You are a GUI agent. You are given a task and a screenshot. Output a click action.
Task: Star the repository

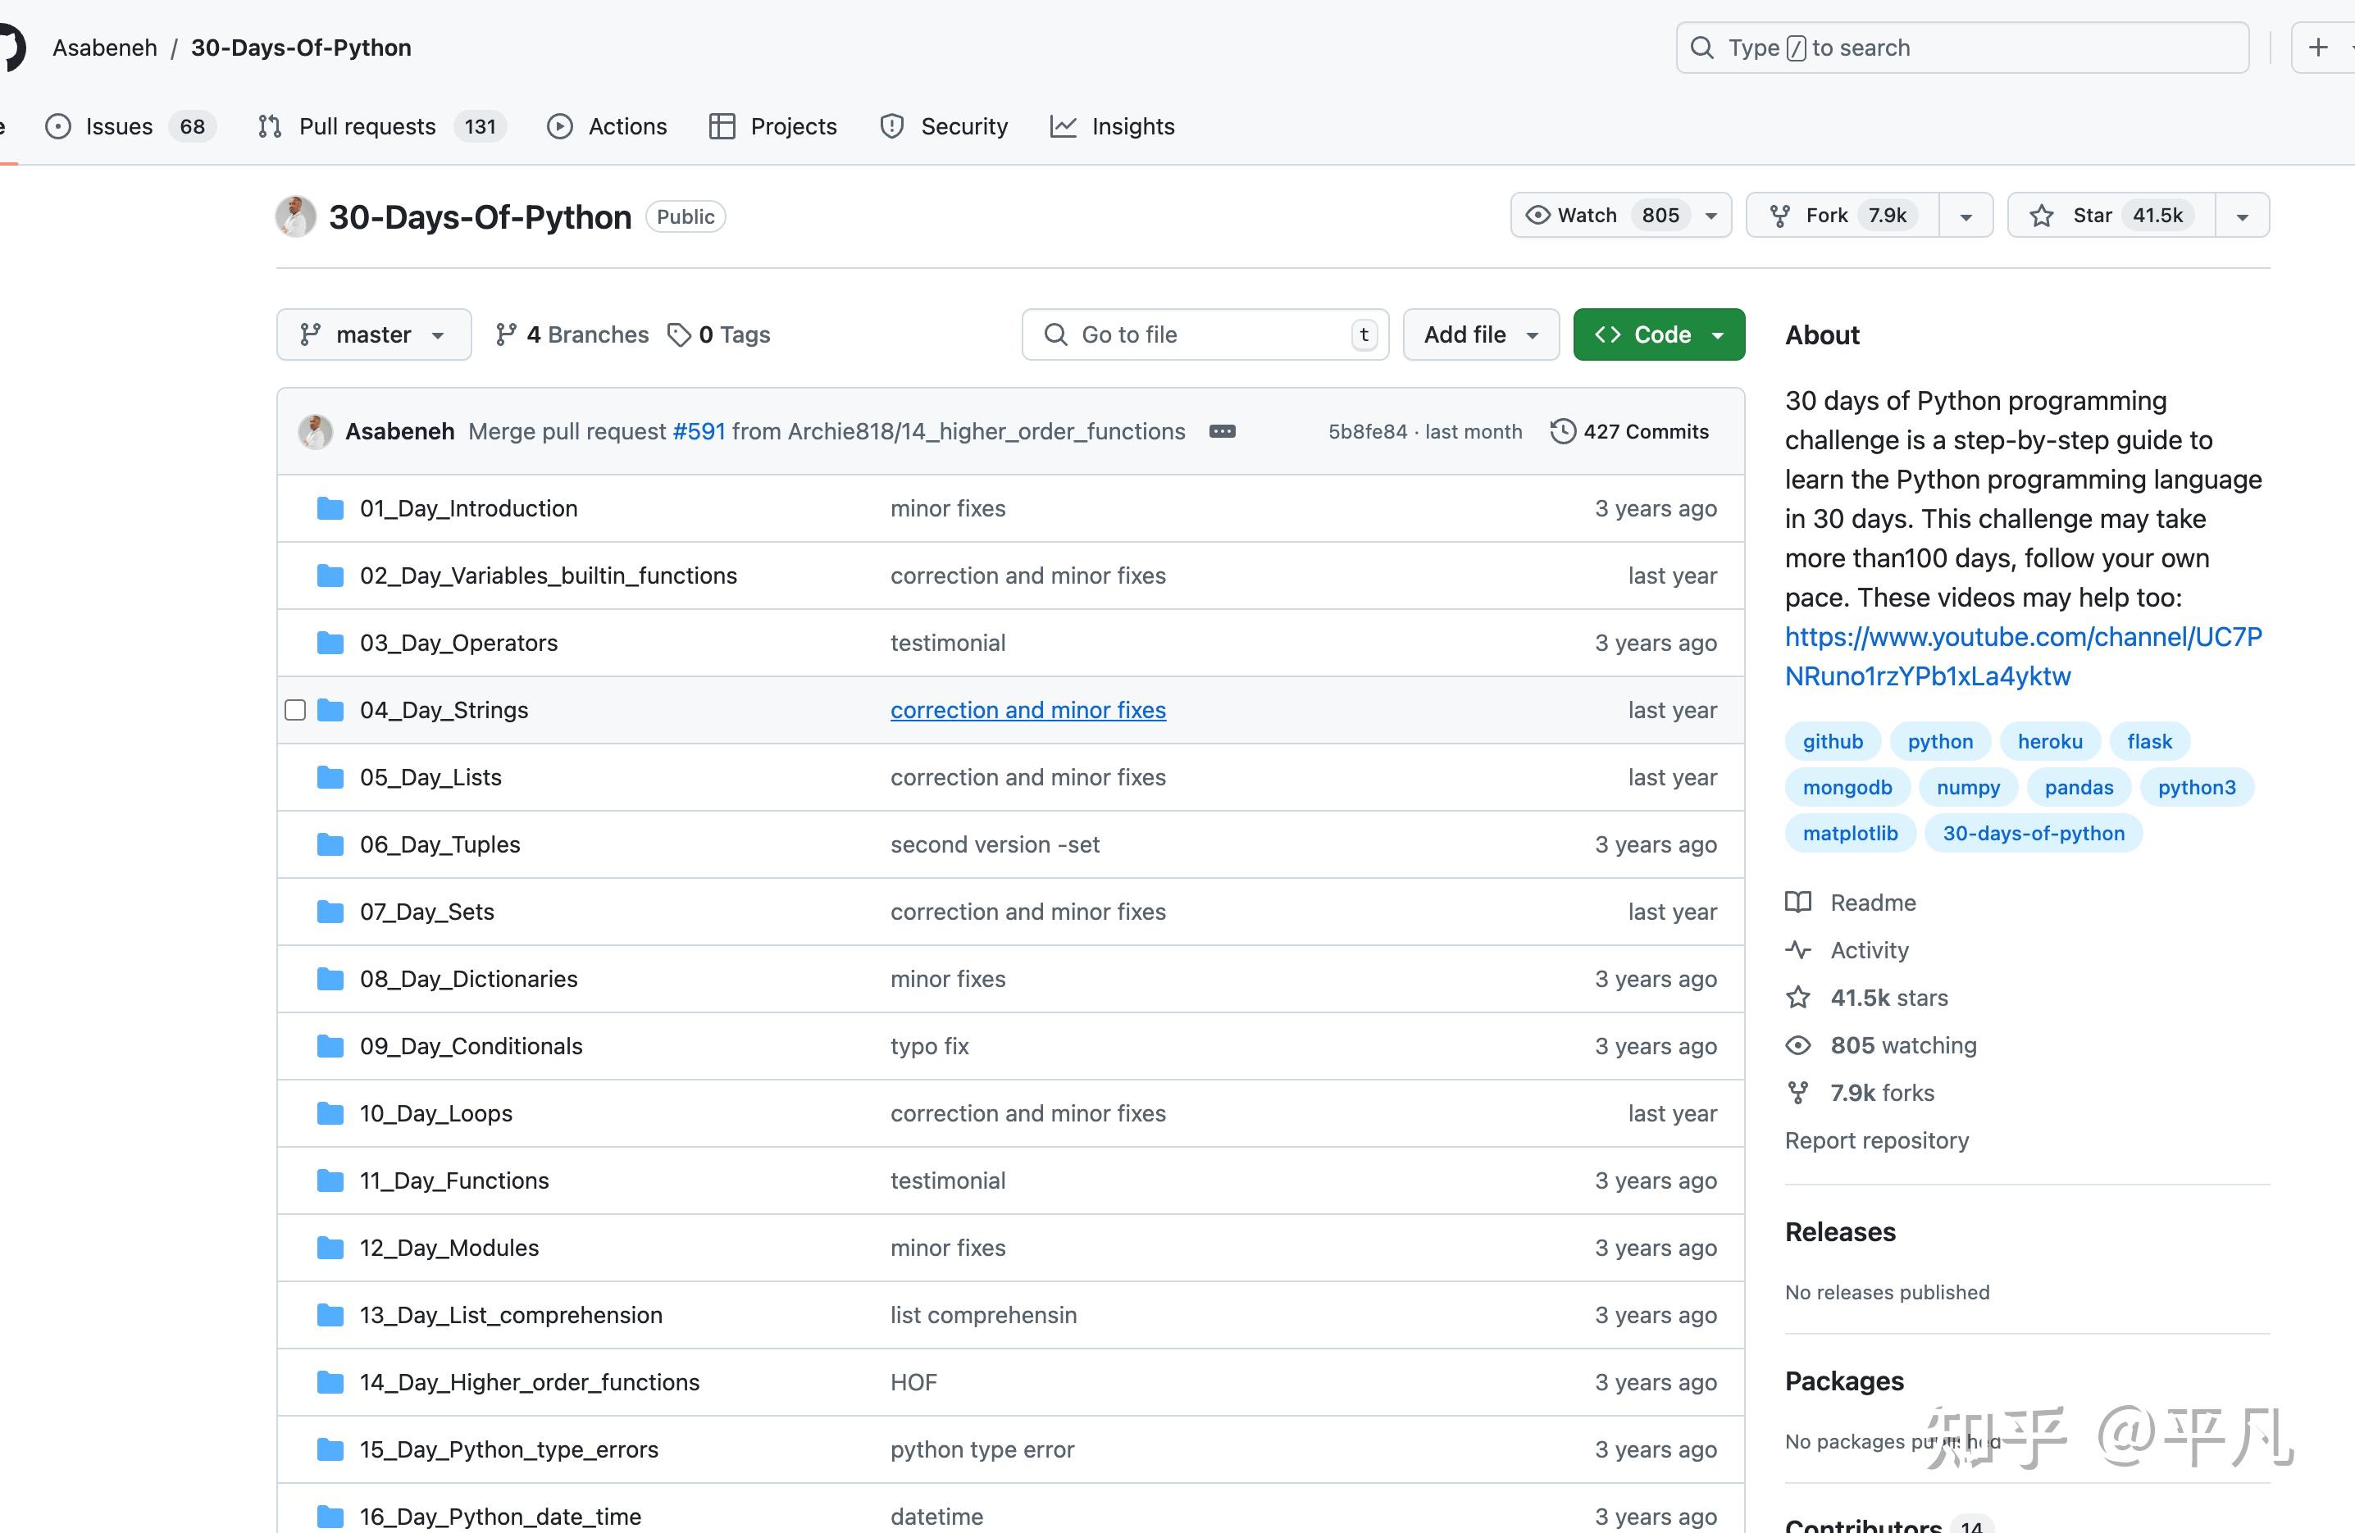pos(2111,215)
